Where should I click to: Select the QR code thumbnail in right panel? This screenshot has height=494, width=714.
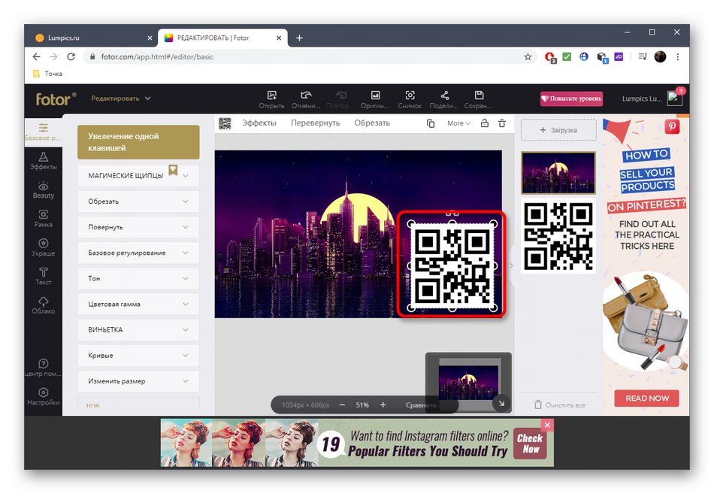tap(558, 236)
